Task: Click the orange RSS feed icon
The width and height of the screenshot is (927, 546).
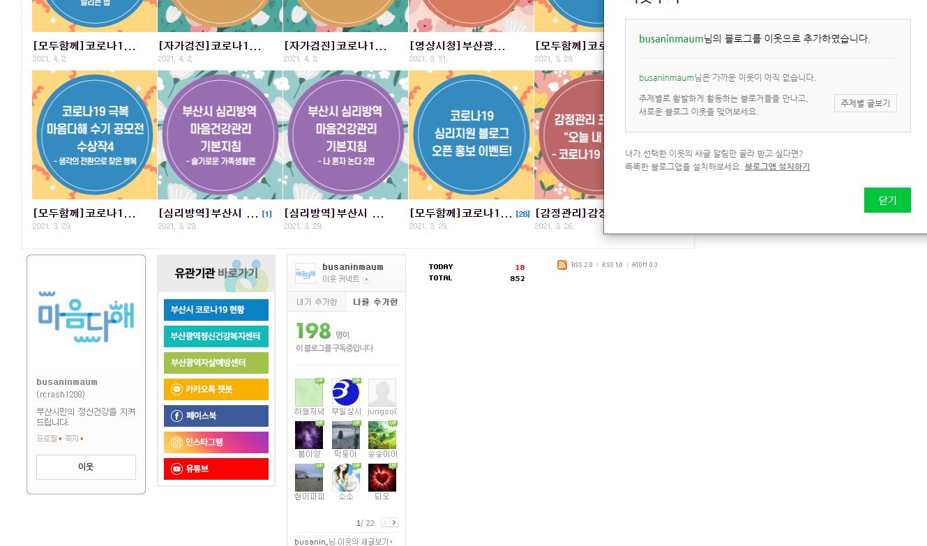Action: tap(562, 265)
